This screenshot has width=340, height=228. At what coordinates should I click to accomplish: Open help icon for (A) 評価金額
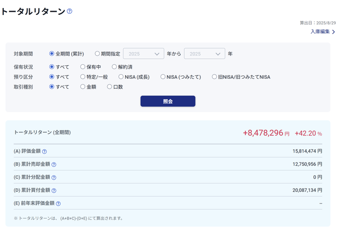45,151
